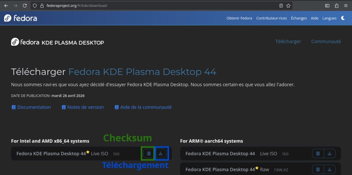Open checksum for aarch64 Raw raw.xz
The width and height of the screenshot is (352, 175).
pos(318,170)
